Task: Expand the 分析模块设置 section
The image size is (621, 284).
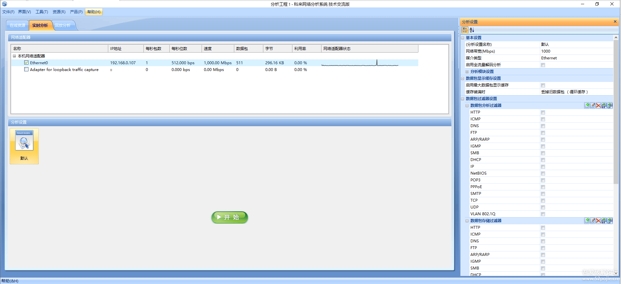Action: click(x=467, y=72)
